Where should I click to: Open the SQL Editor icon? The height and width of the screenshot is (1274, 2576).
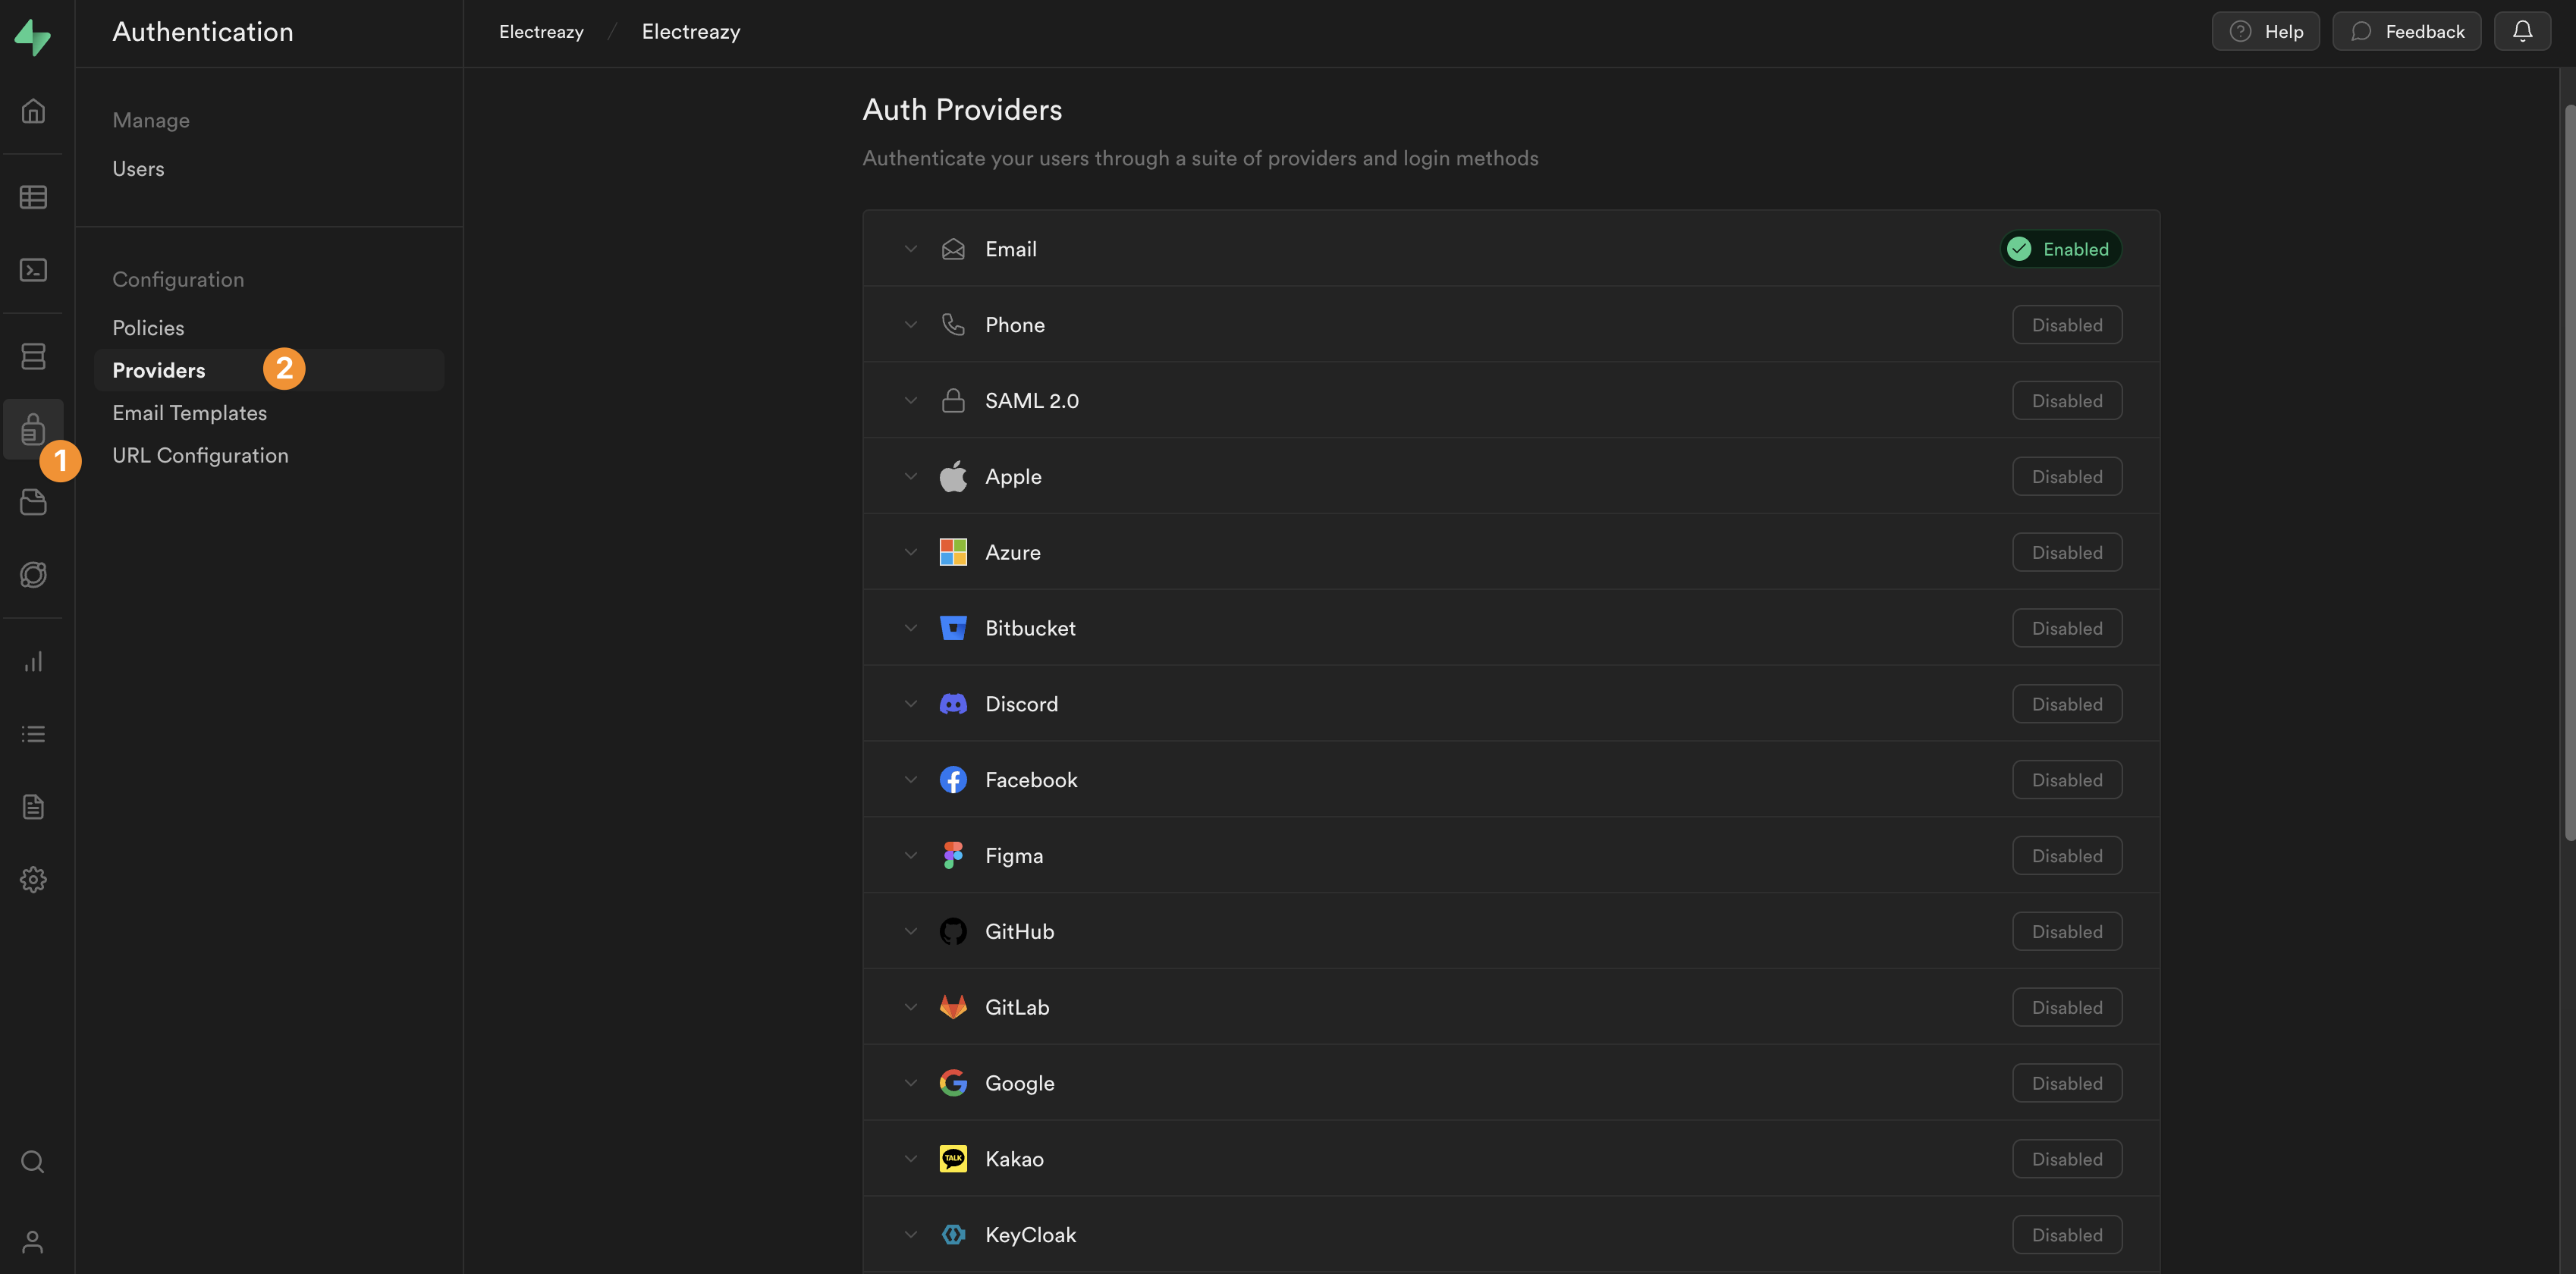click(33, 270)
